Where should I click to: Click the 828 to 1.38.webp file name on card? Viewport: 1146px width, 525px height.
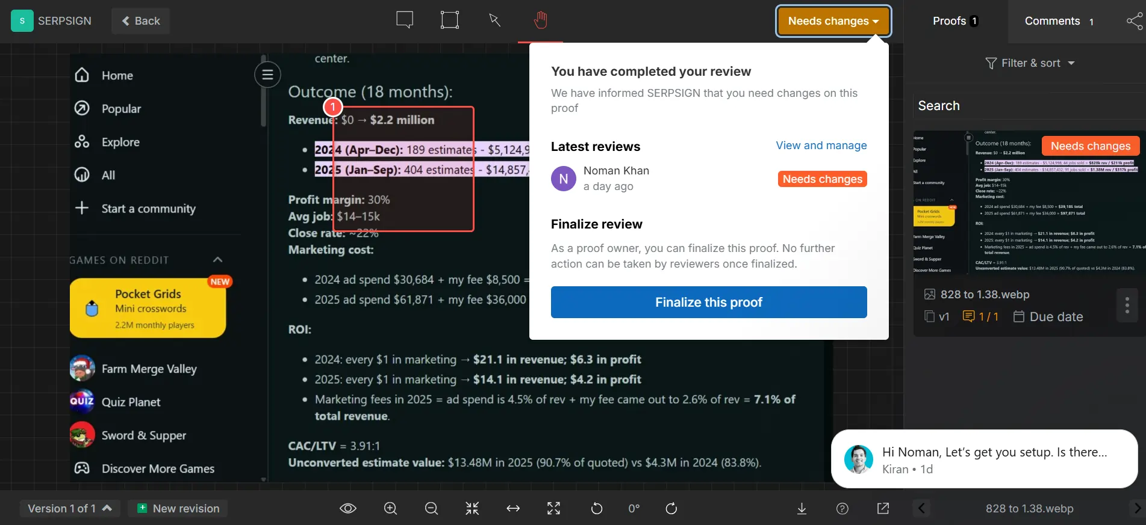click(x=985, y=294)
